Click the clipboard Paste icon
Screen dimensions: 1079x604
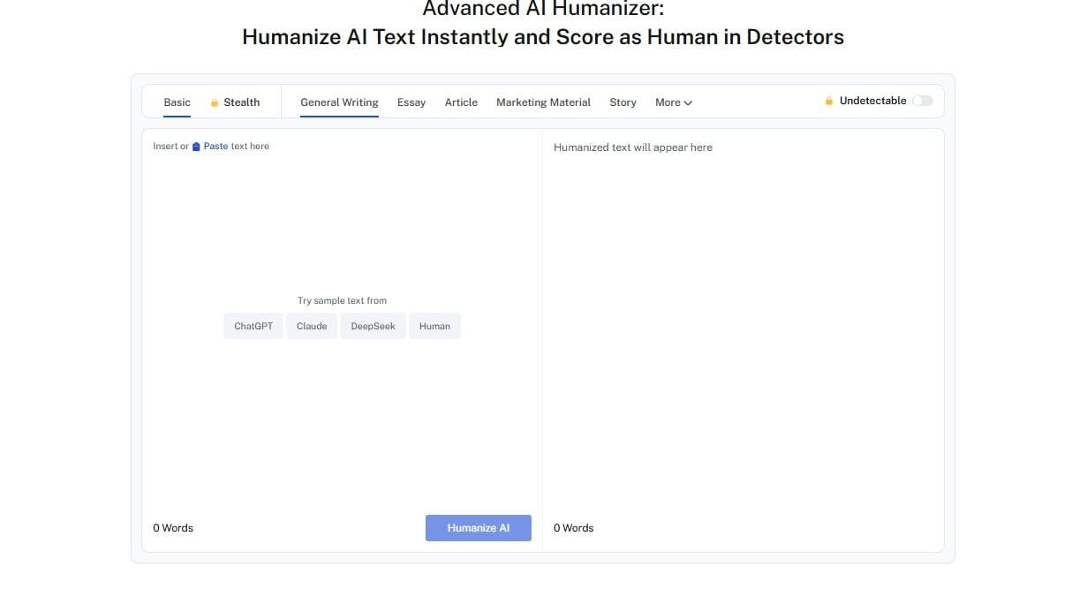coord(194,146)
